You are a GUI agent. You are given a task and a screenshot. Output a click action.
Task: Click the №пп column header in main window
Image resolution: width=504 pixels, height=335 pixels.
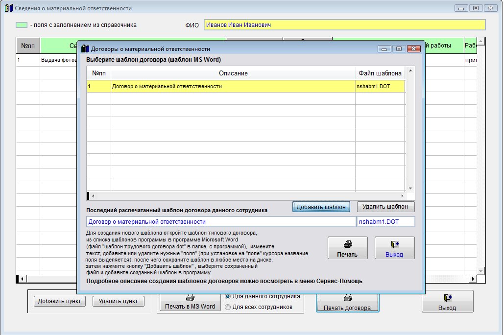28,46
